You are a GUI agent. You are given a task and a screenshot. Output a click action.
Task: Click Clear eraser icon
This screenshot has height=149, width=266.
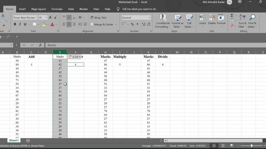(232, 26)
